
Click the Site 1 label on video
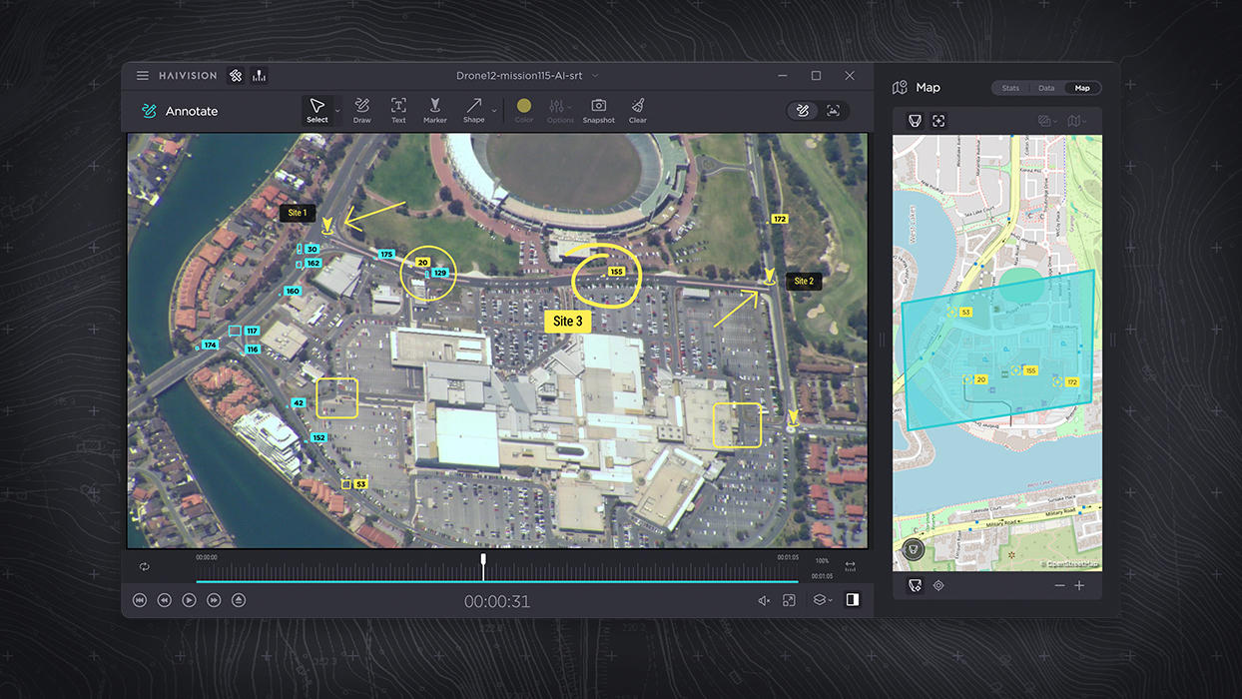298,213
